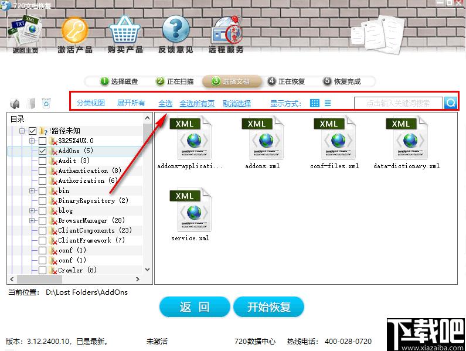Check the Authorization (6) checkbox

point(43,180)
